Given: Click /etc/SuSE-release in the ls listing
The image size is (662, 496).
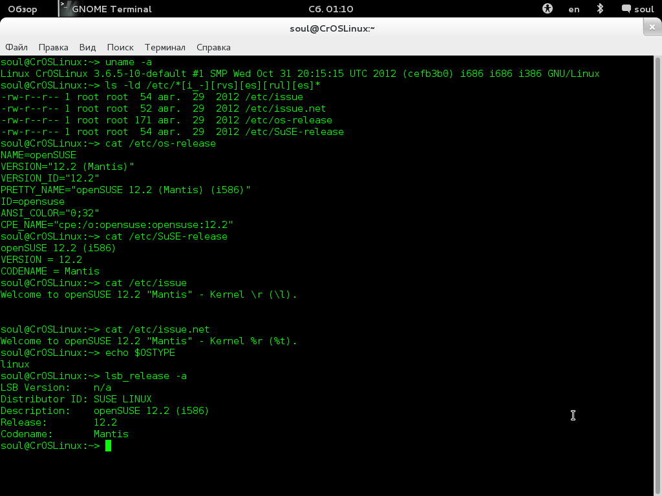Looking at the screenshot, I should (294, 132).
